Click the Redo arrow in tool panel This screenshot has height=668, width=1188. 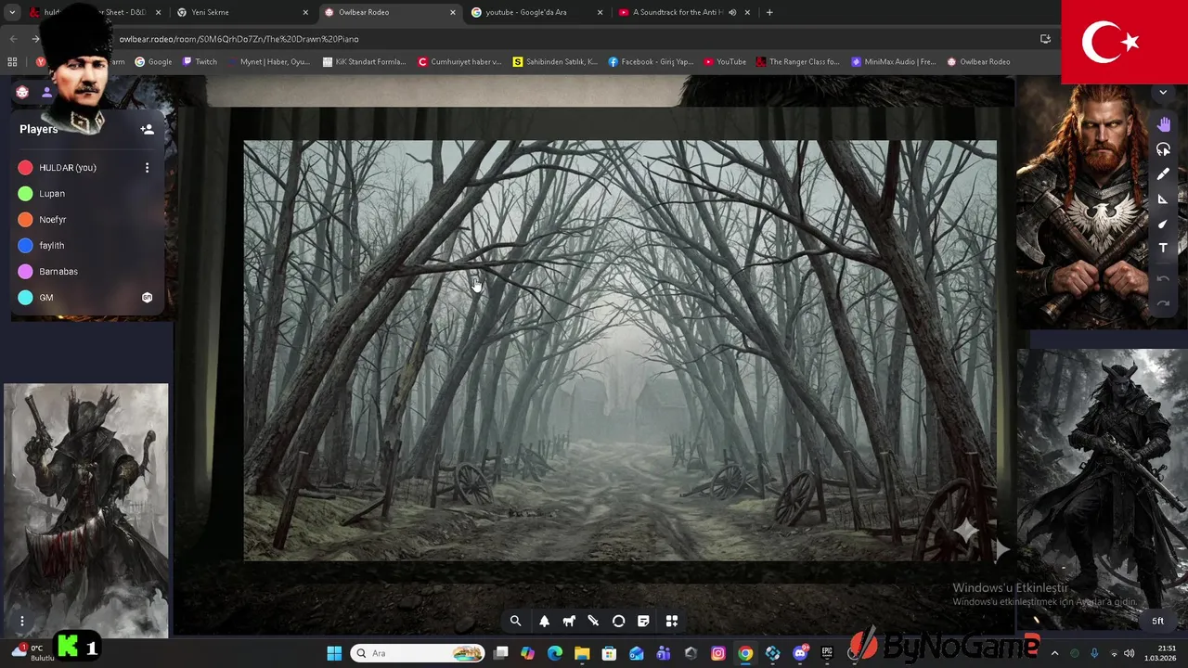click(1164, 303)
